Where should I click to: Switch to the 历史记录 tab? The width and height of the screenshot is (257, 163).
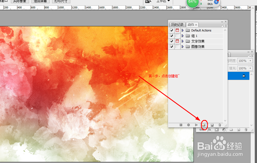[177, 25]
